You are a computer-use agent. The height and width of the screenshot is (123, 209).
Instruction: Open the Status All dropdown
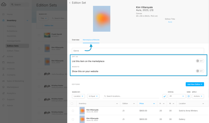pyautogui.click(x=177, y=96)
